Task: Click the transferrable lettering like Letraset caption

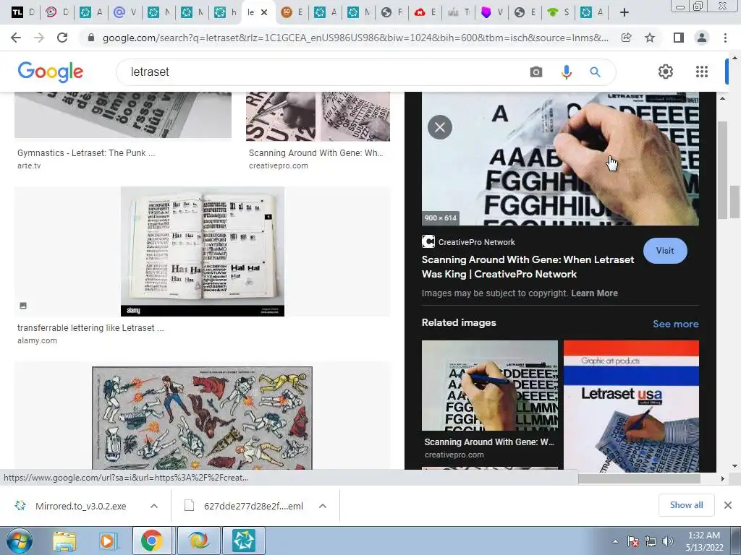Action: (90, 327)
